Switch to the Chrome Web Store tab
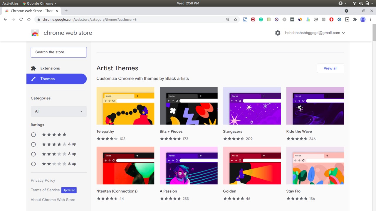This screenshot has width=376, height=211. tap(31, 11)
